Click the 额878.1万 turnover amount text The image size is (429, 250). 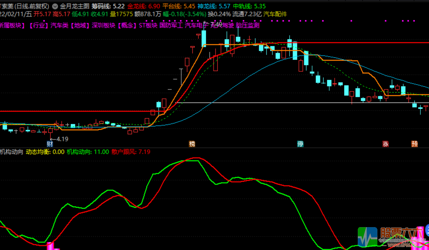148,14
